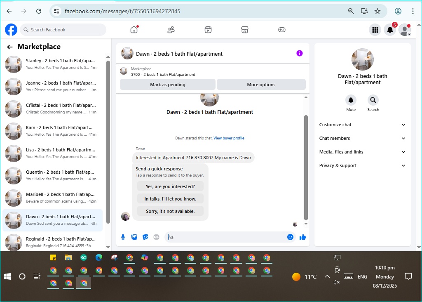Open the notifications bell with 5 badge
Viewport: 422px width, 302px height.
click(390, 30)
